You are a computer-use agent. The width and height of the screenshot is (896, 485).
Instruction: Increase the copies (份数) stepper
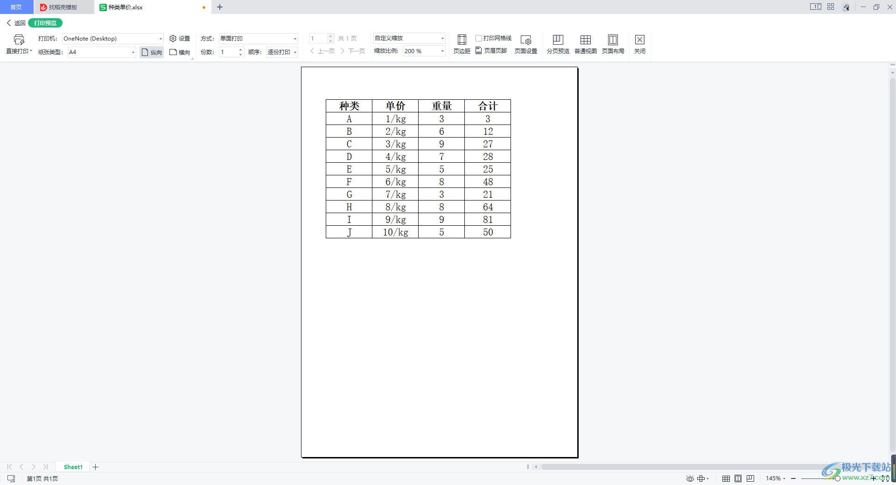click(241, 49)
